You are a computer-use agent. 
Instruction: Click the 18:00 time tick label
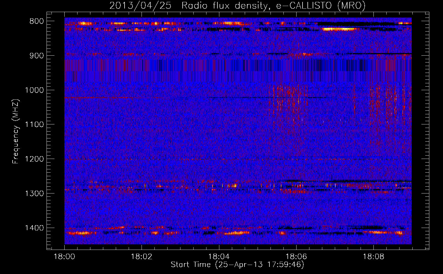64,257
